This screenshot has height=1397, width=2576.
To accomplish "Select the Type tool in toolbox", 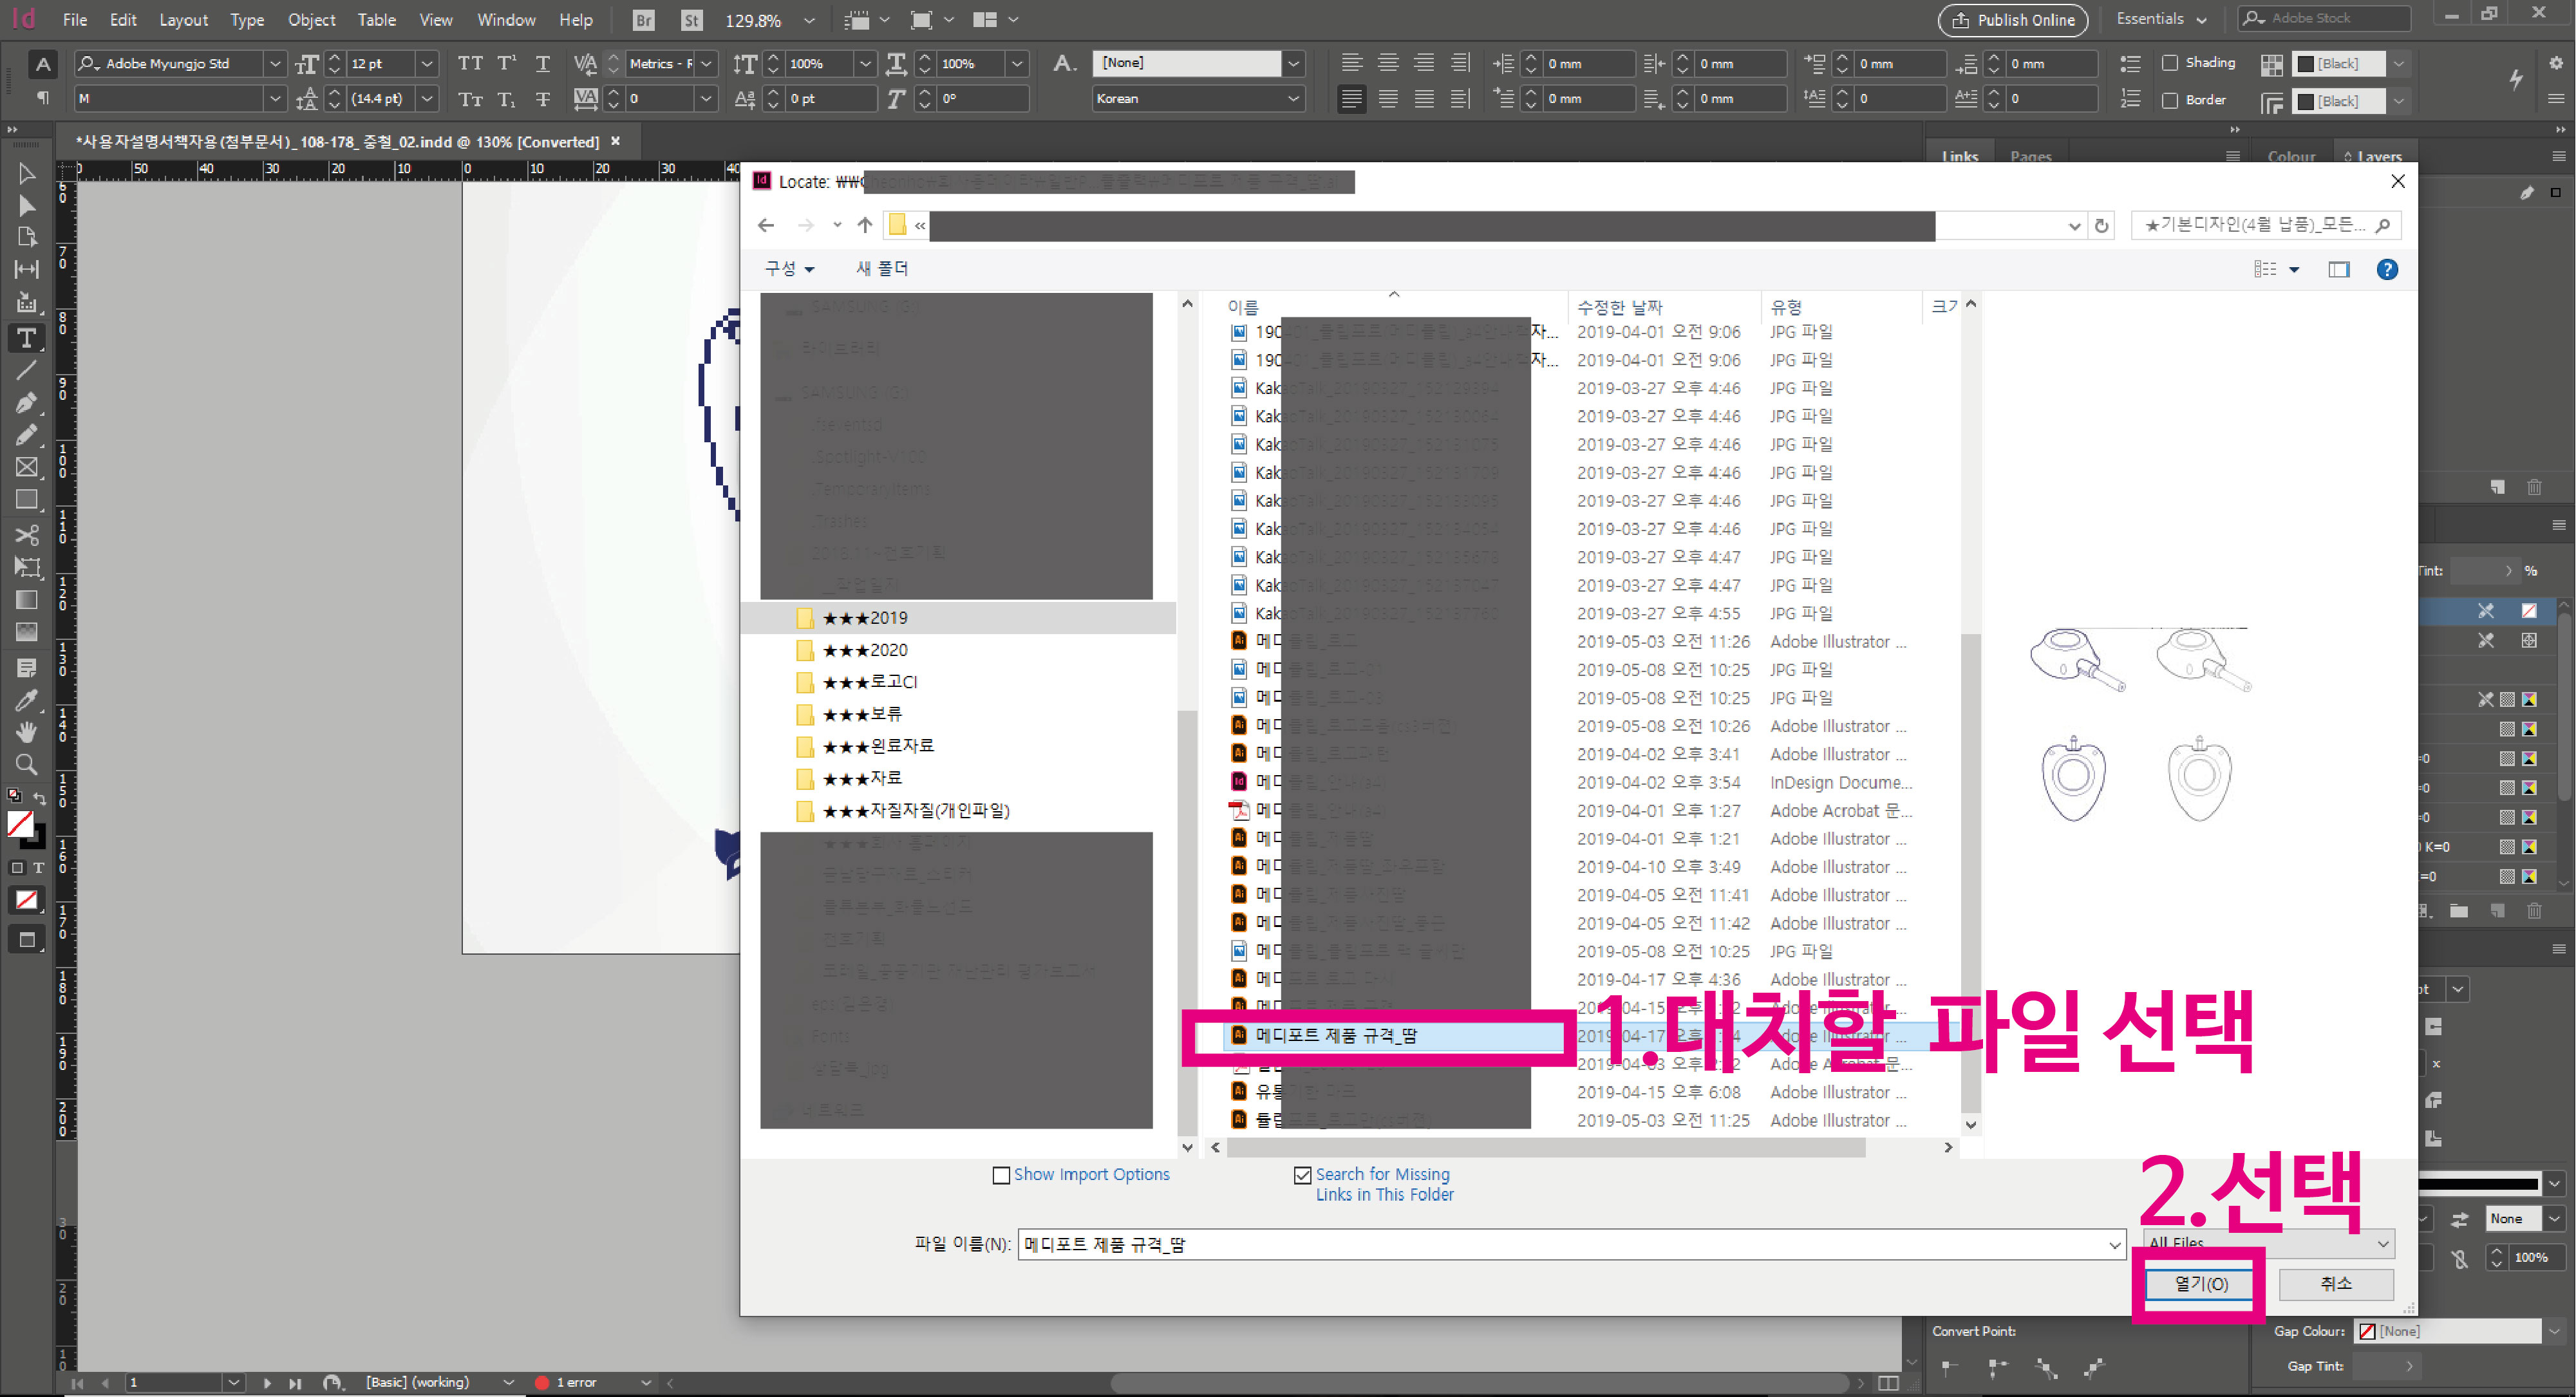I will click(27, 338).
